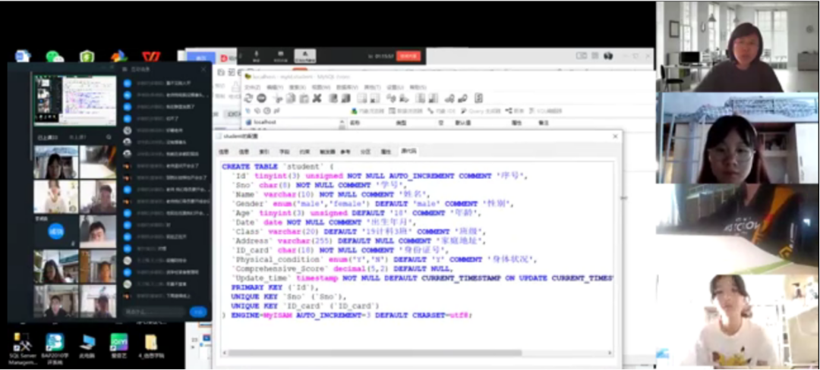
Task: Switch to the 分区 tab in student dialog
Action: click(365, 152)
